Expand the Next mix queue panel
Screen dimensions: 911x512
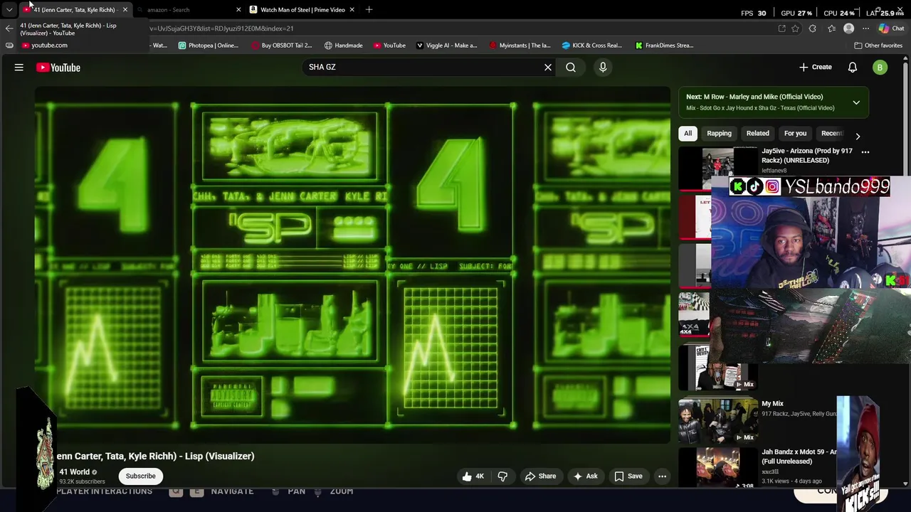point(856,102)
